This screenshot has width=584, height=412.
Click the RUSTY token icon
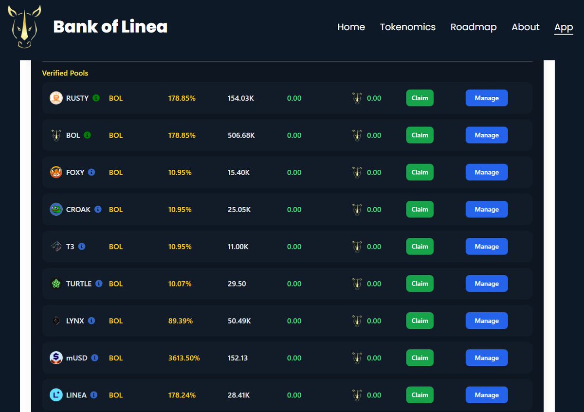56,98
